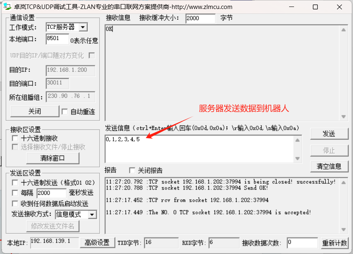The width and height of the screenshot is (353, 254).
Task: Toggle 十六进制接收 checkbox
Action: 15,138
